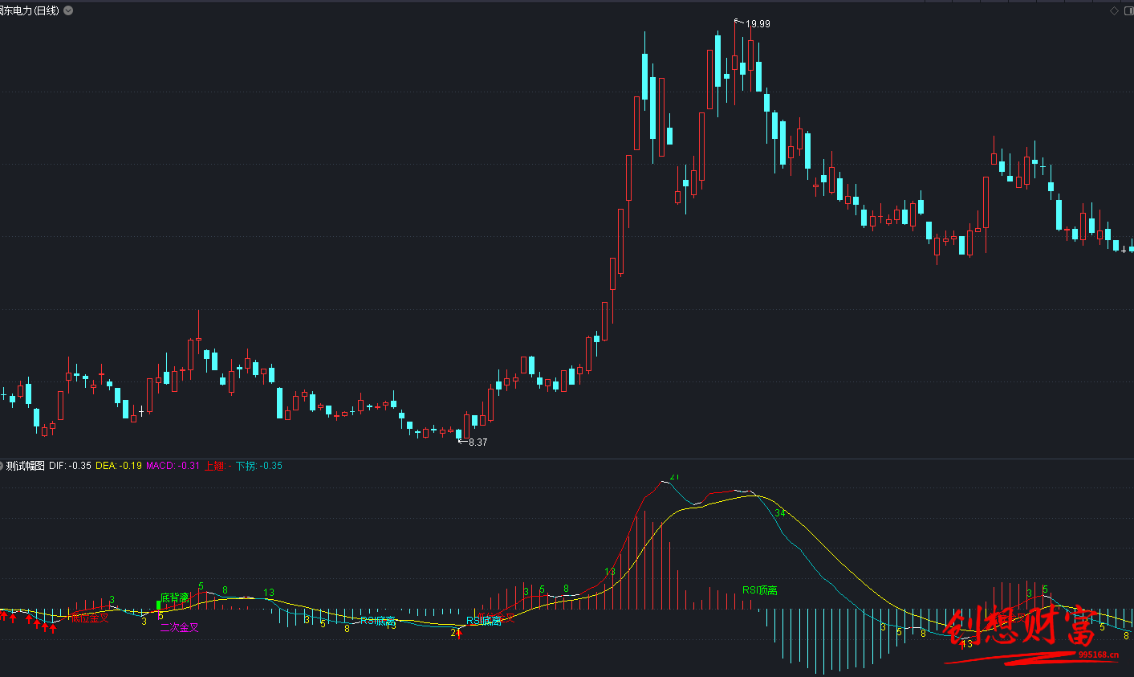Click the diamond icon at top right
Viewport: 1134px width, 677px height.
click(1114, 10)
